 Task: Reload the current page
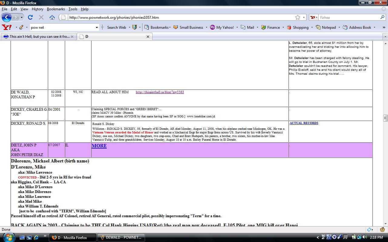(x=30, y=17)
